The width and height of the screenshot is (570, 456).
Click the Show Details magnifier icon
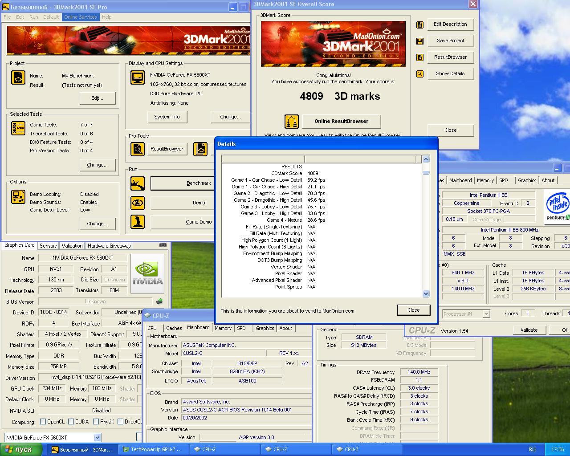pyautogui.click(x=419, y=74)
